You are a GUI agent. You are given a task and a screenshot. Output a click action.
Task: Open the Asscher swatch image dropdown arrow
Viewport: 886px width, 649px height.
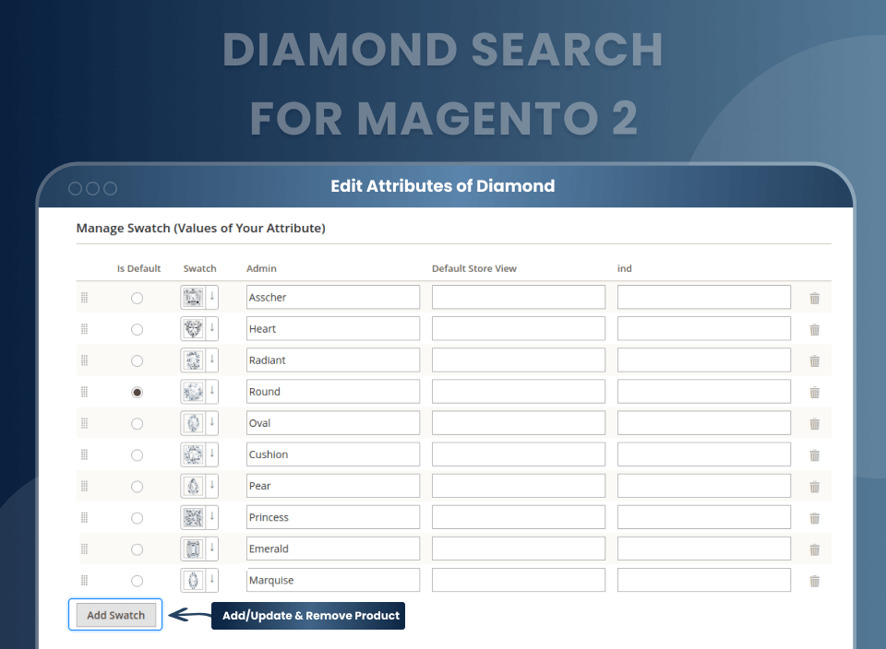(212, 297)
